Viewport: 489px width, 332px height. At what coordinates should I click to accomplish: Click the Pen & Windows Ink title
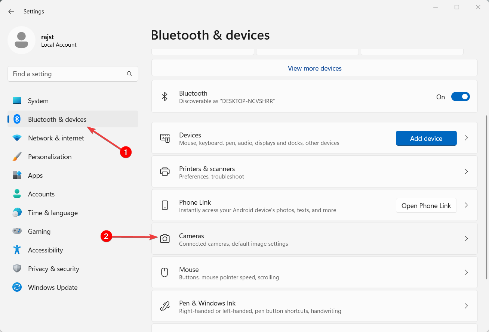[x=207, y=303]
